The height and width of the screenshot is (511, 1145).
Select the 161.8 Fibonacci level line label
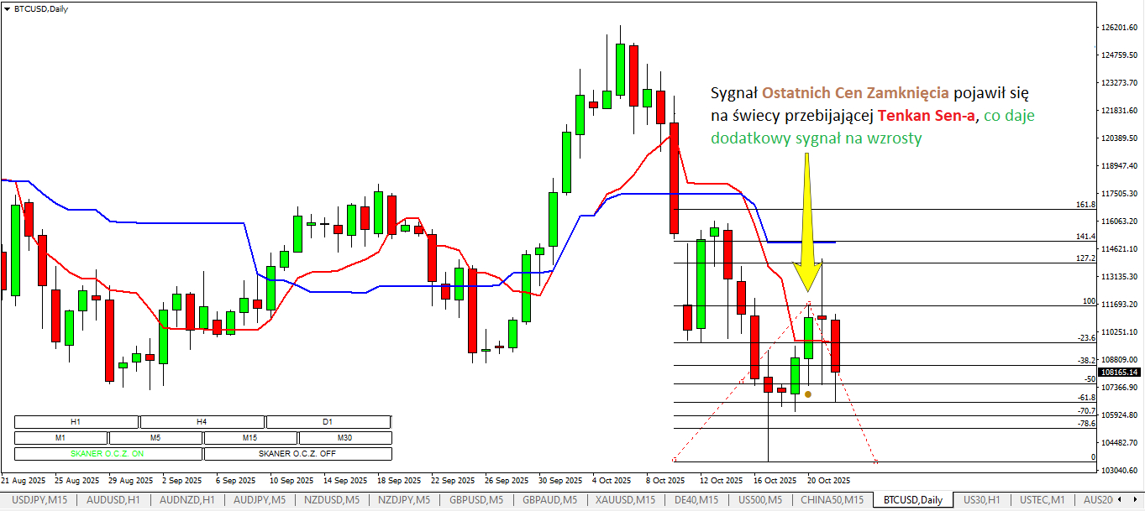pos(1085,205)
